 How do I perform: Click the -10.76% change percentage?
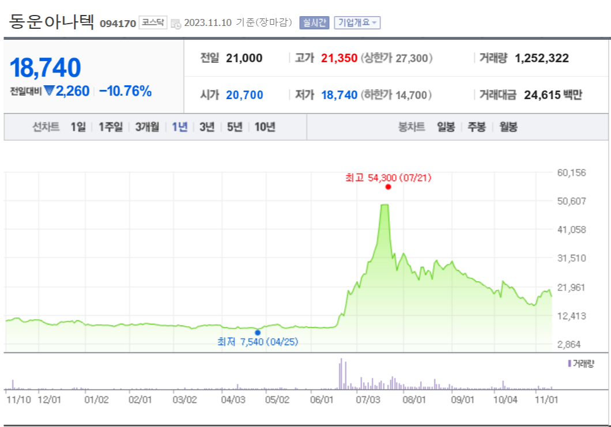(x=125, y=91)
